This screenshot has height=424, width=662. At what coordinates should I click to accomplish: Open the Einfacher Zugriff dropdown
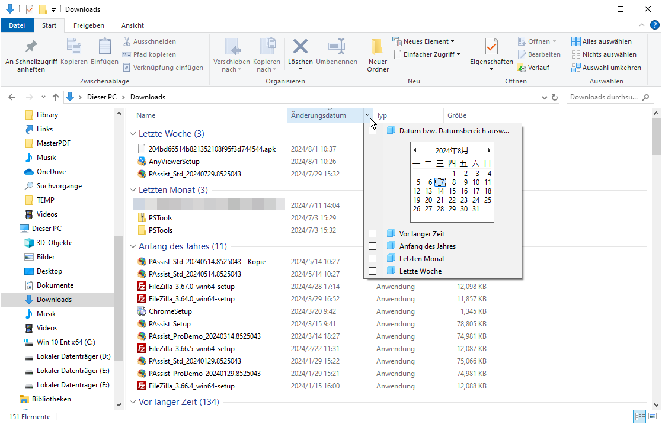point(426,54)
